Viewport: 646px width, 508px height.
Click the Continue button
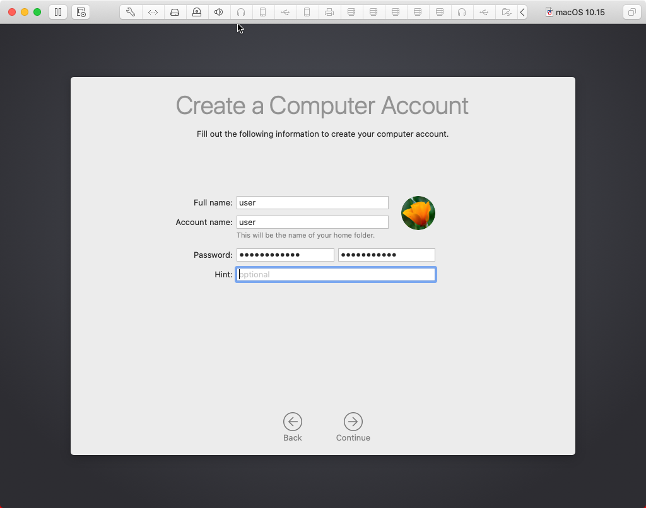click(353, 422)
